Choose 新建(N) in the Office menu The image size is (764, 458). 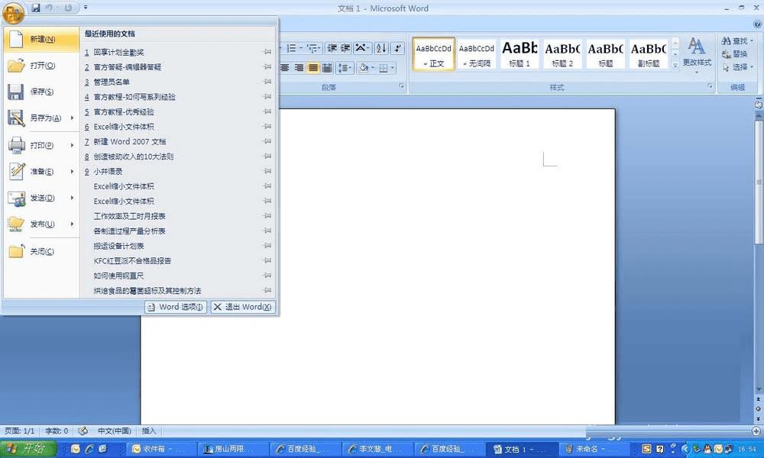[41, 39]
